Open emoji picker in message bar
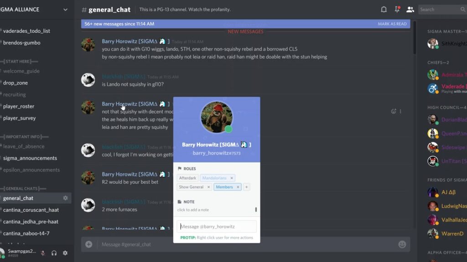Viewport: 467px width, 262px height. click(x=402, y=244)
